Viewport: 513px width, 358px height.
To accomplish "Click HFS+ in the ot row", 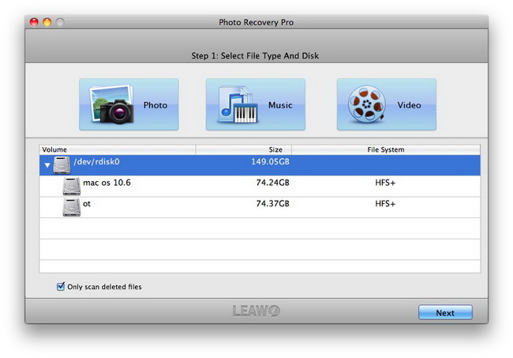I will coord(385,204).
